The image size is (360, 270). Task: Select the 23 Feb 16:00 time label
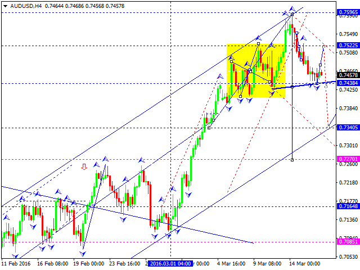(124, 264)
